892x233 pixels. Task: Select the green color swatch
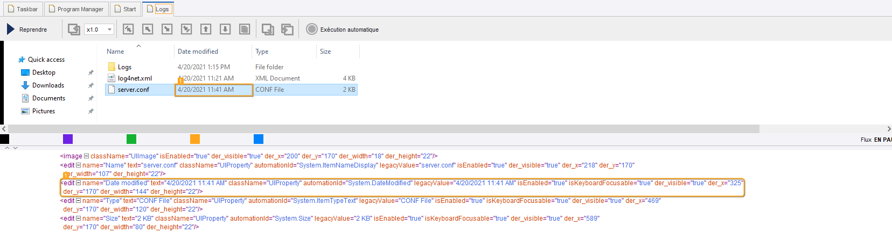click(131, 139)
